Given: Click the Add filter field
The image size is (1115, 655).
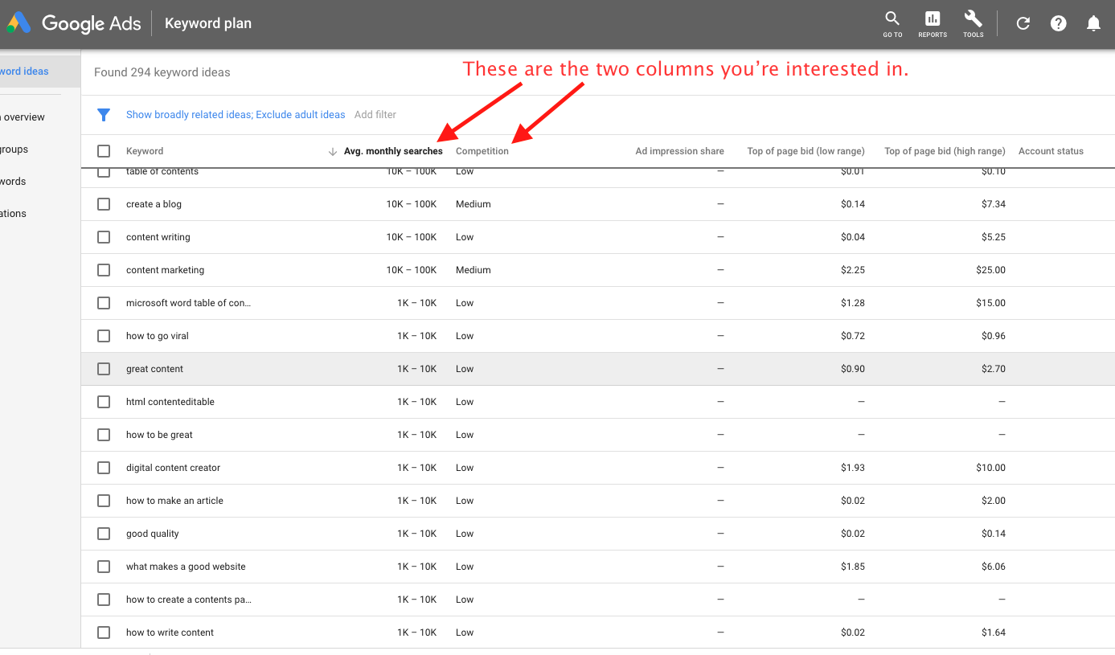Looking at the screenshot, I should click(375, 115).
